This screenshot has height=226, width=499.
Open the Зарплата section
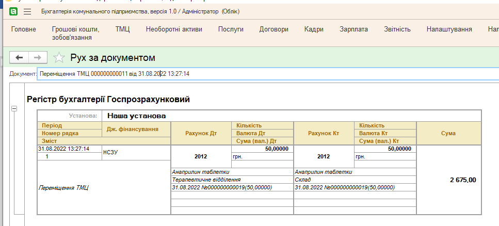[x=353, y=29]
